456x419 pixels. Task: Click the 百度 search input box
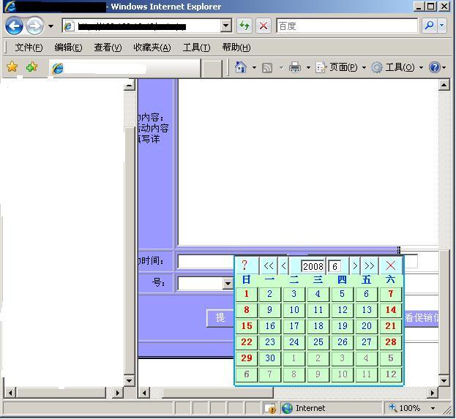347,26
